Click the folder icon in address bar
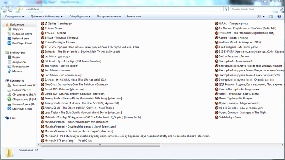285x160 pixels. 19,9
